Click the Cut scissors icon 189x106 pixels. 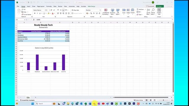click(x=22, y=9)
